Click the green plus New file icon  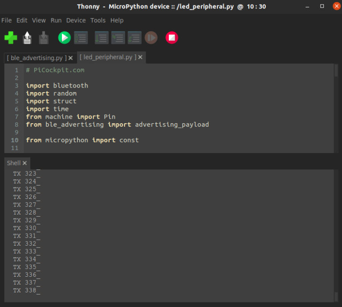click(11, 38)
